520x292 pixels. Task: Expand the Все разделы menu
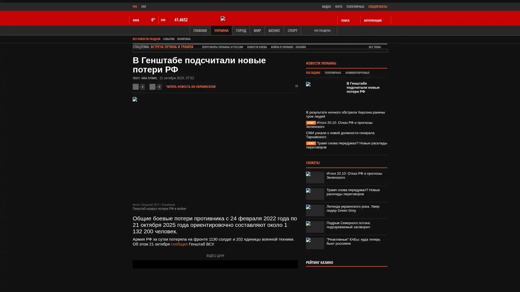[322, 31]
